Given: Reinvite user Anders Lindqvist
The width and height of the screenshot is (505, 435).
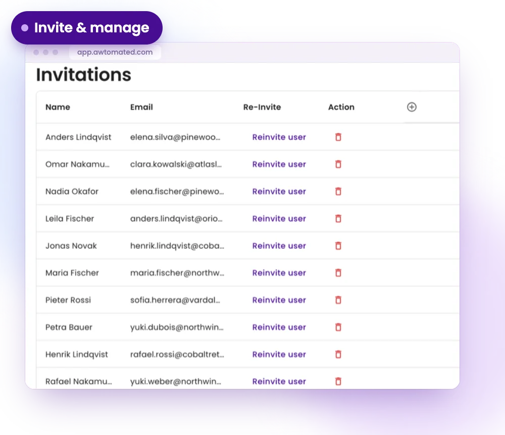Looking at the screenshot, I should pos(279,137).
